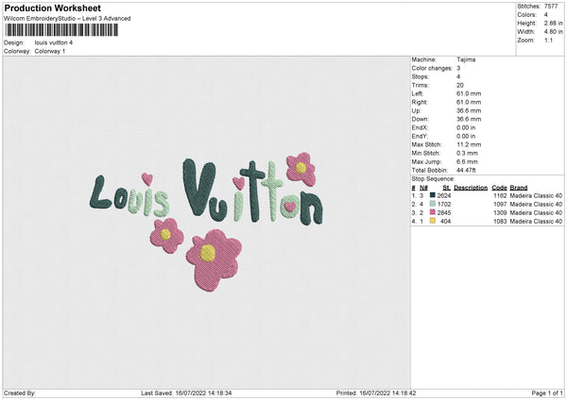The image size is (567, 400).
Task: Click the Louis Vuitton embroidery design preview
Action: coord(206,222)
